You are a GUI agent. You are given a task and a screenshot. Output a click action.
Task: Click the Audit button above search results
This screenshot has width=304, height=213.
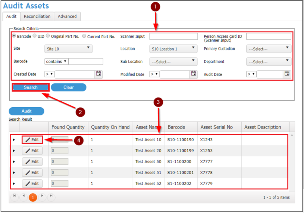coord(26,111)
